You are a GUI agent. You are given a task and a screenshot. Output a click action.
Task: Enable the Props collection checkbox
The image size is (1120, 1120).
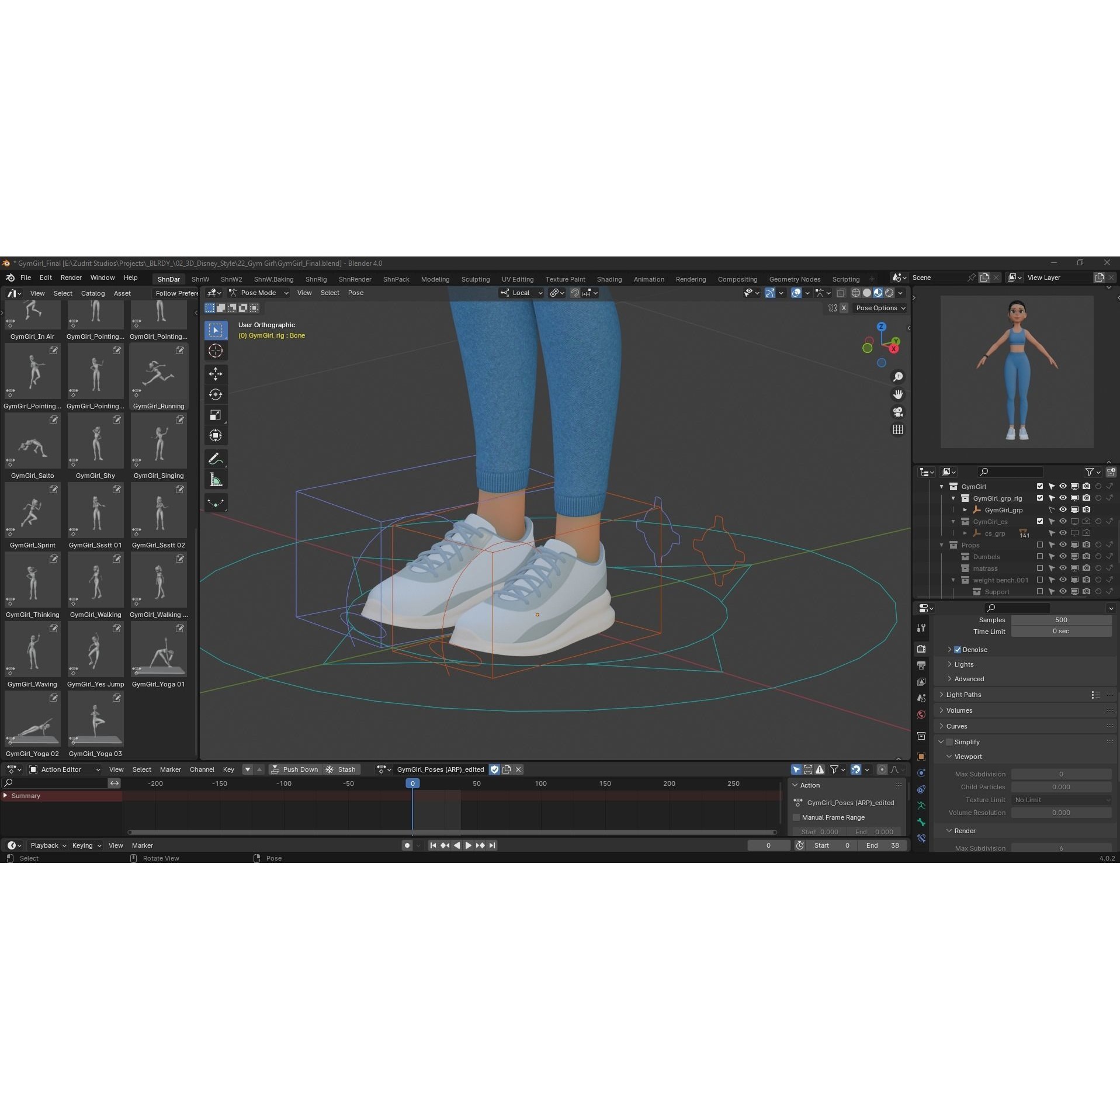[1040, 545]
